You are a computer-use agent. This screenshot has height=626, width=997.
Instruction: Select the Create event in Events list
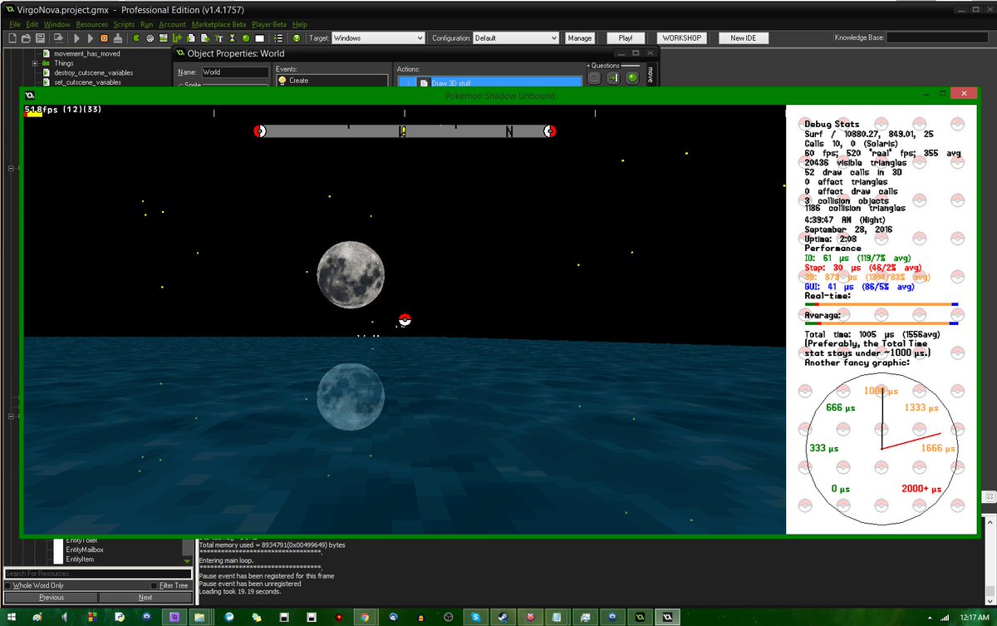[x=298, y=81]
